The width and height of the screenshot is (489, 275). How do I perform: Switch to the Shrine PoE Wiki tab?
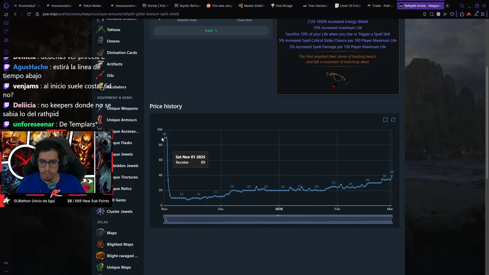tap(156, 6)
